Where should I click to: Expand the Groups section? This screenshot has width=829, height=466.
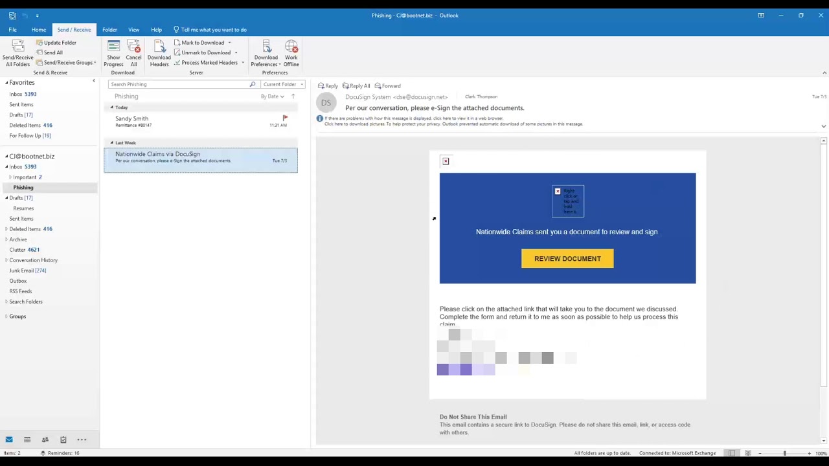pos(6,316)
